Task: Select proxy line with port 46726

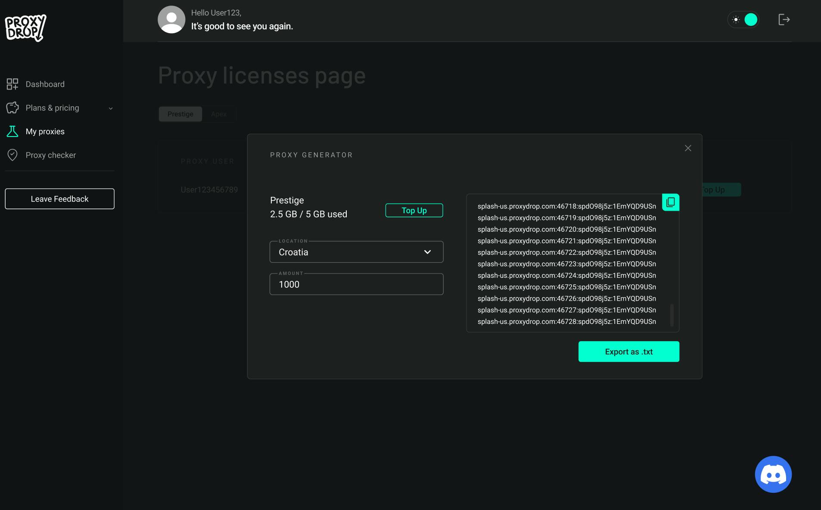Action: [x=567, y=298]
